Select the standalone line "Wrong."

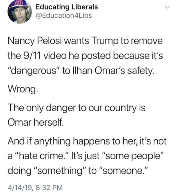click(23, 90)
